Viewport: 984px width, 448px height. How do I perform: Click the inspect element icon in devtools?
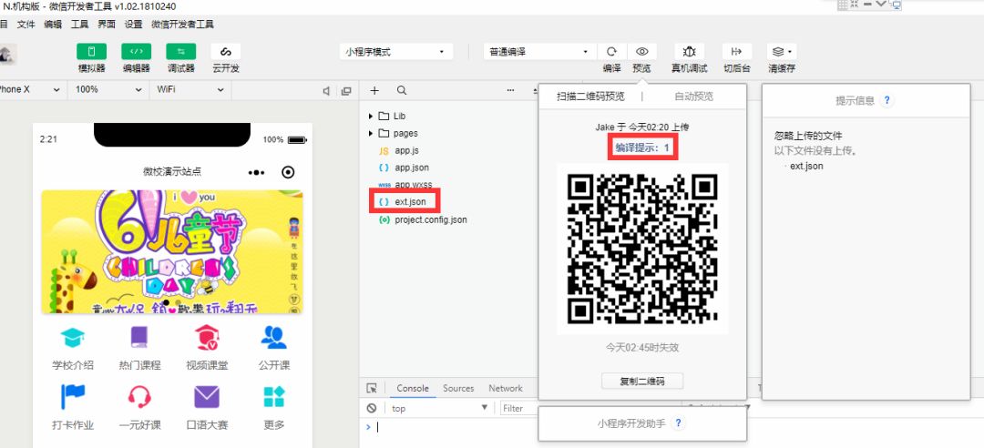pyautogui.click(x=372, y=389)
